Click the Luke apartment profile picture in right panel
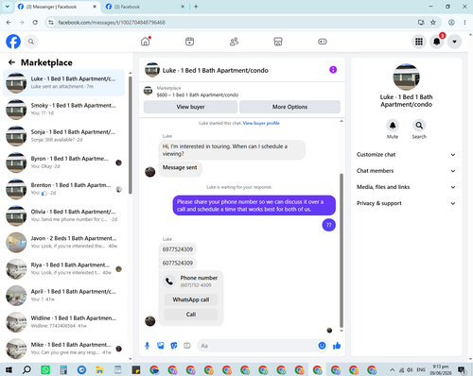 coord(406,77)
